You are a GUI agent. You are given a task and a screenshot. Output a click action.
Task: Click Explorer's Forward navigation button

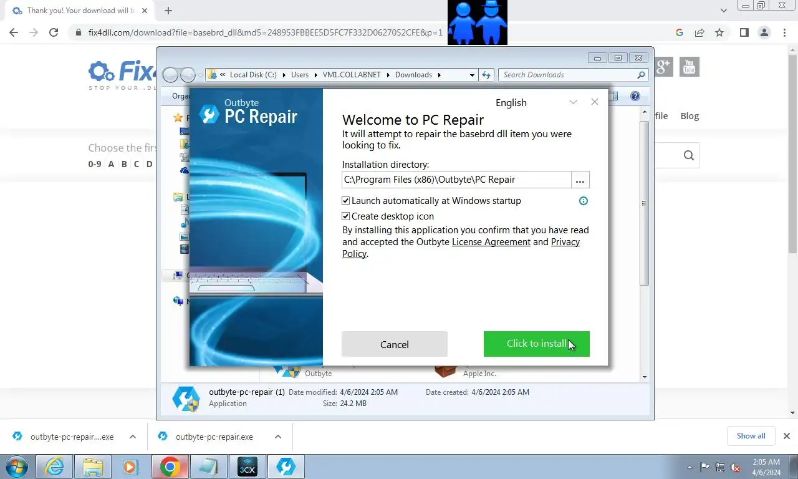pyautogui.click(x=188, y=75)
